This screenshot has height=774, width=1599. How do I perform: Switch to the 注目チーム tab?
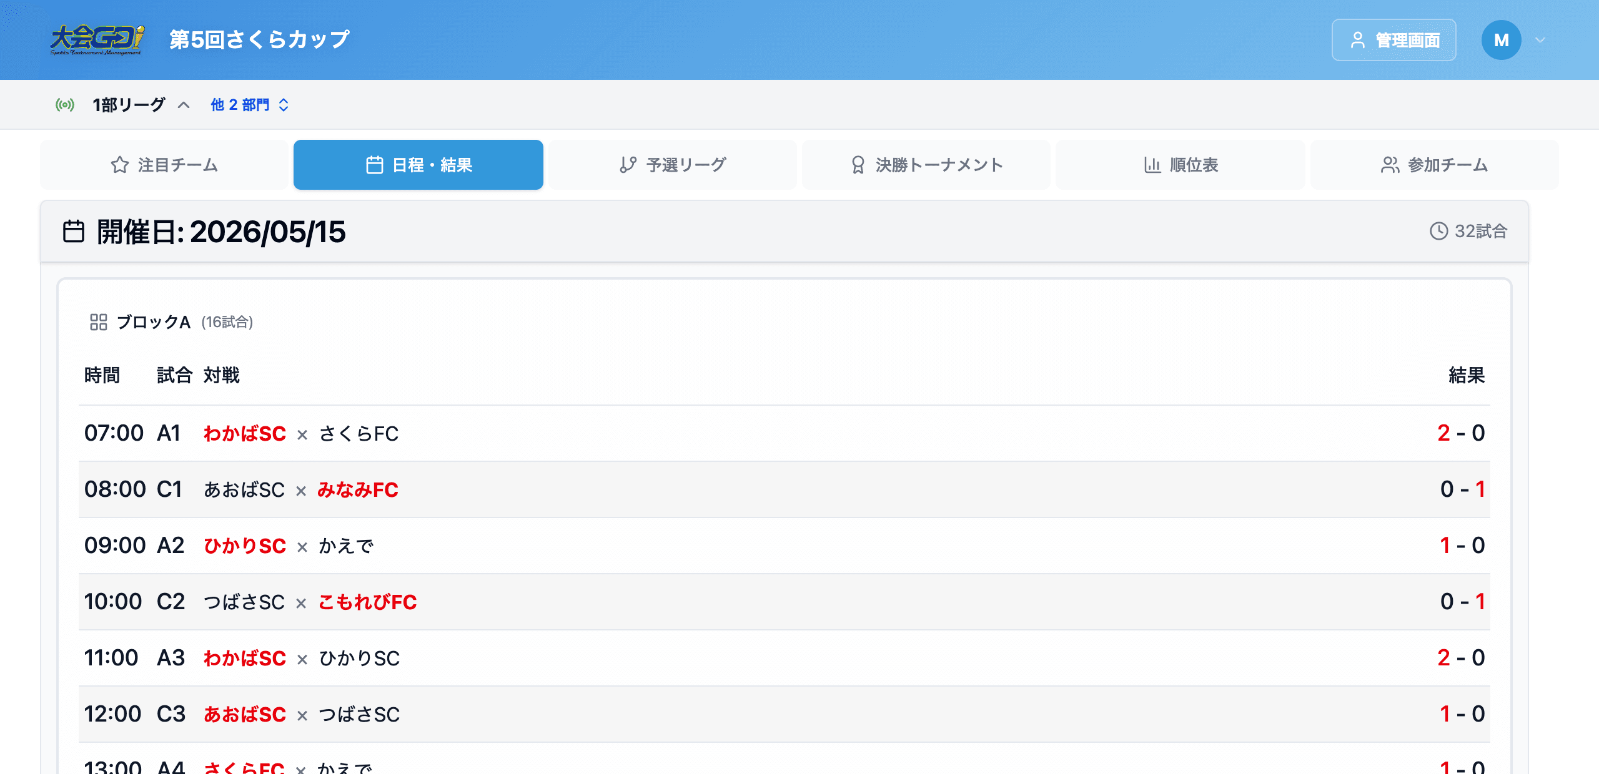pos(164,165)
